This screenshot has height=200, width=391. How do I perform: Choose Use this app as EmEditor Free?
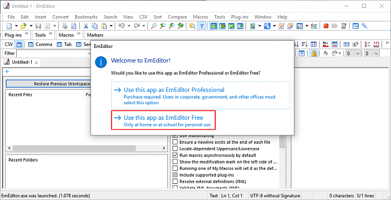click(163, 120)
